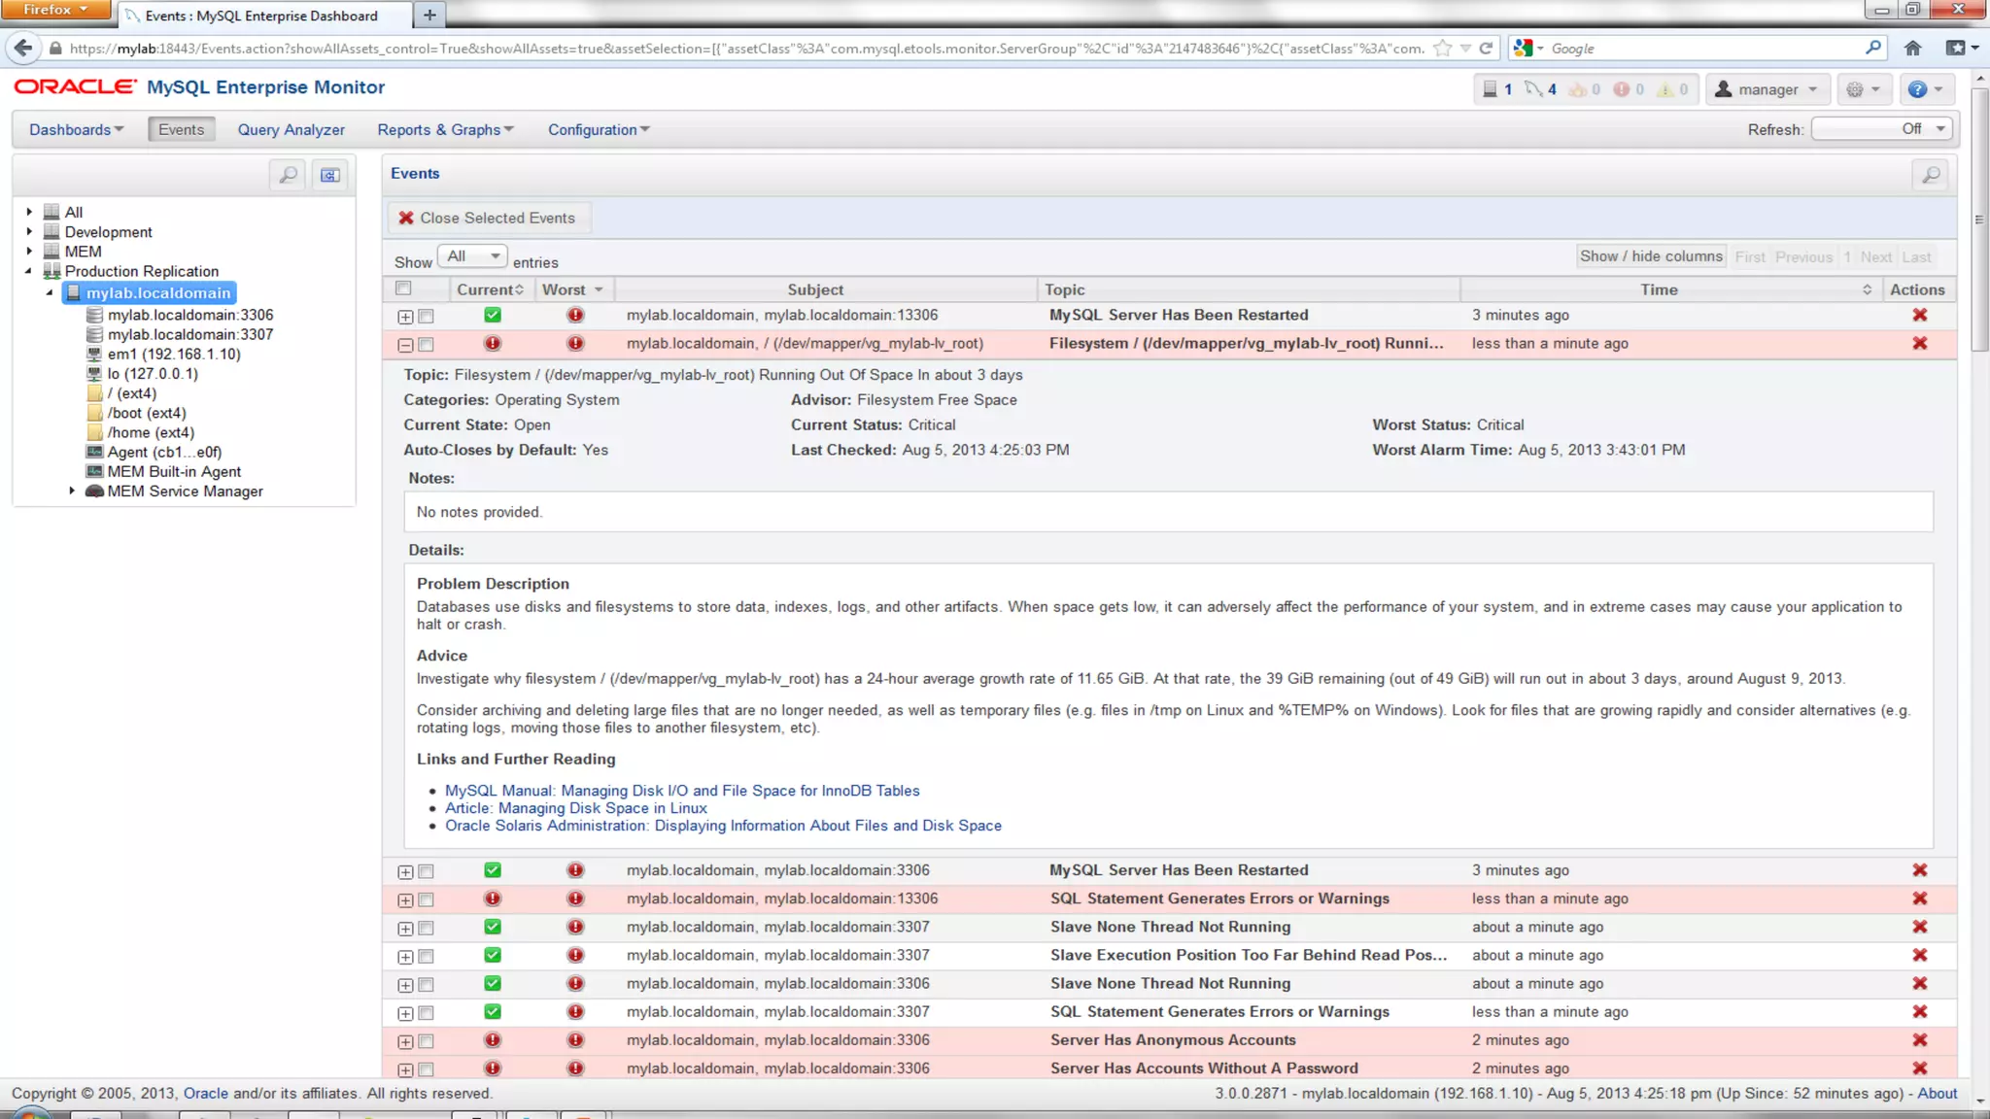Close the Server Has Anonymous Accounts event
Viewport: 1990px width, 1119px height.
(1919, 1039)
